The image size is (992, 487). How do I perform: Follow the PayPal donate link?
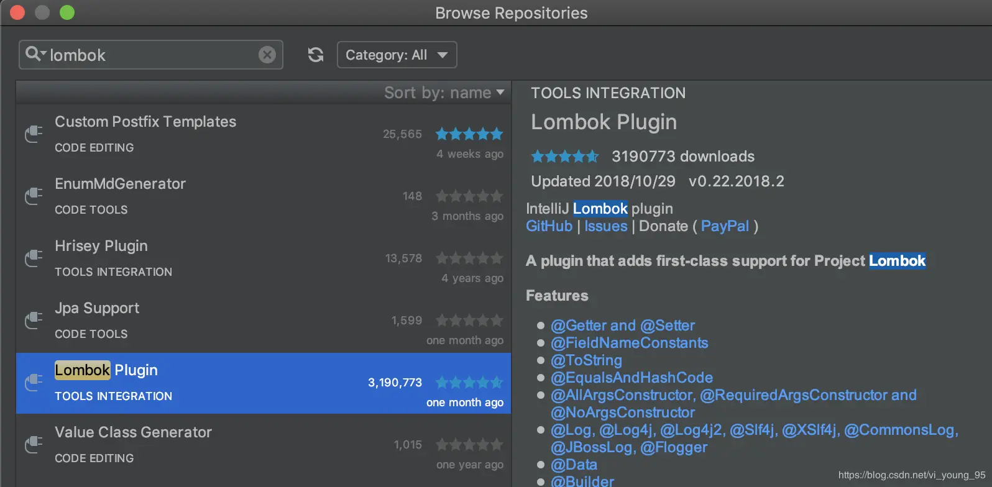(x=725, y=226)
